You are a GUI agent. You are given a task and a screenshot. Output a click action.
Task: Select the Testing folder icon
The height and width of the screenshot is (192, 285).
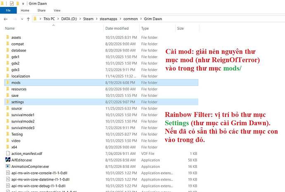coord(7,134)
